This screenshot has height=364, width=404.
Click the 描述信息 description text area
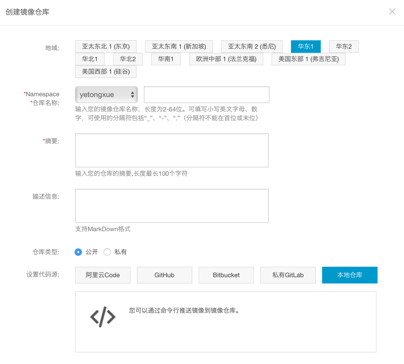tap(172, 206)
